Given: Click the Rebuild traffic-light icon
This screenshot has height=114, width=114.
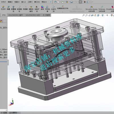Looking at the screenshot, I should pos(85,2).
